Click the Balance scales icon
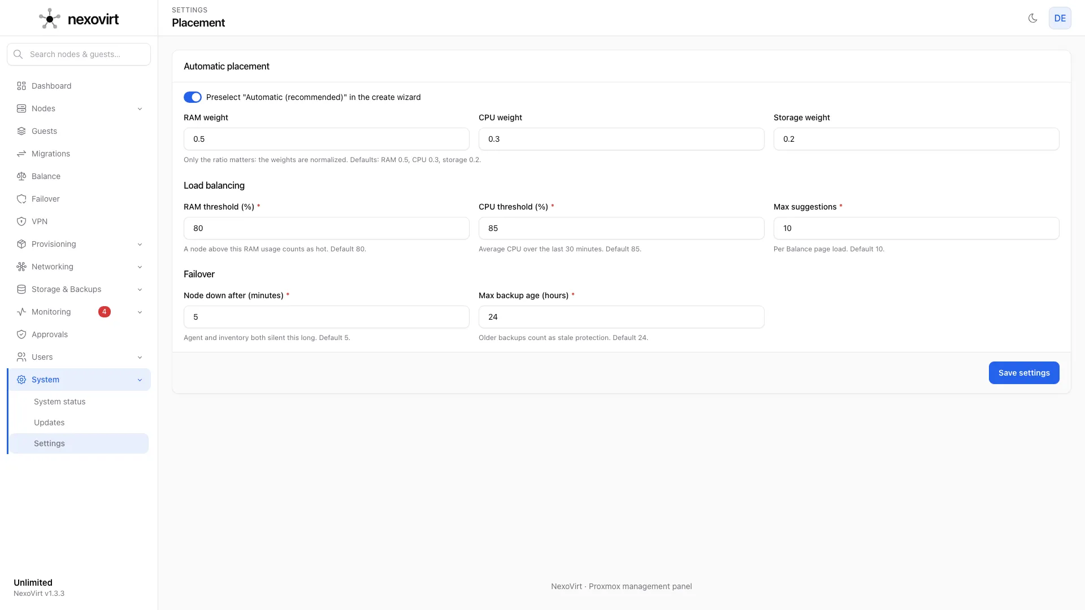 pos(21,176)
